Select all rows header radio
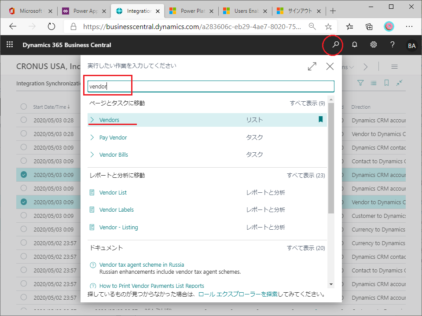Image resolution: width=422 pixels, height=316 pixels. 24,107
